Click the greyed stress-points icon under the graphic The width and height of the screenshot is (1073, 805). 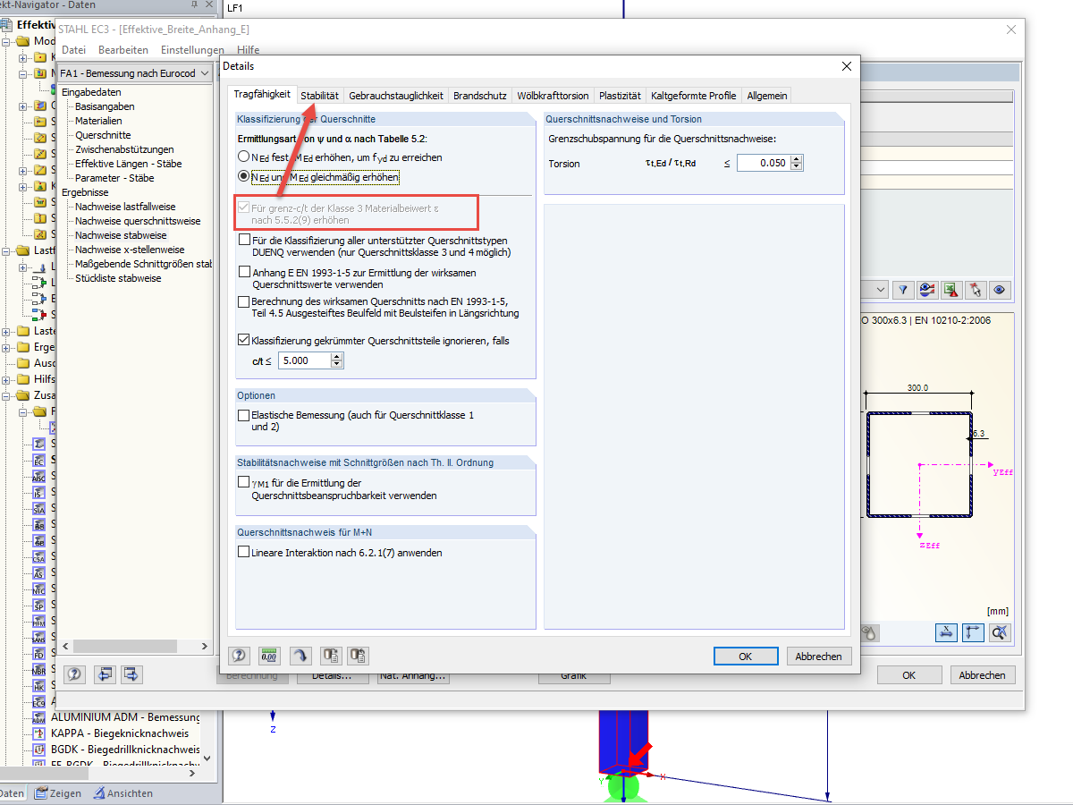pyautogui.click(x=869, y=632)
